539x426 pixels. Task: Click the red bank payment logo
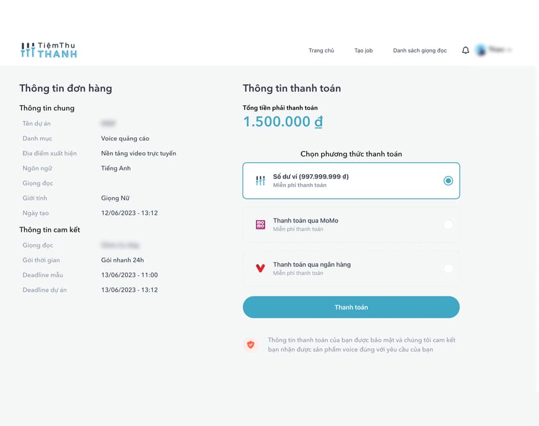pyautogui.click(x=261, y=269)
